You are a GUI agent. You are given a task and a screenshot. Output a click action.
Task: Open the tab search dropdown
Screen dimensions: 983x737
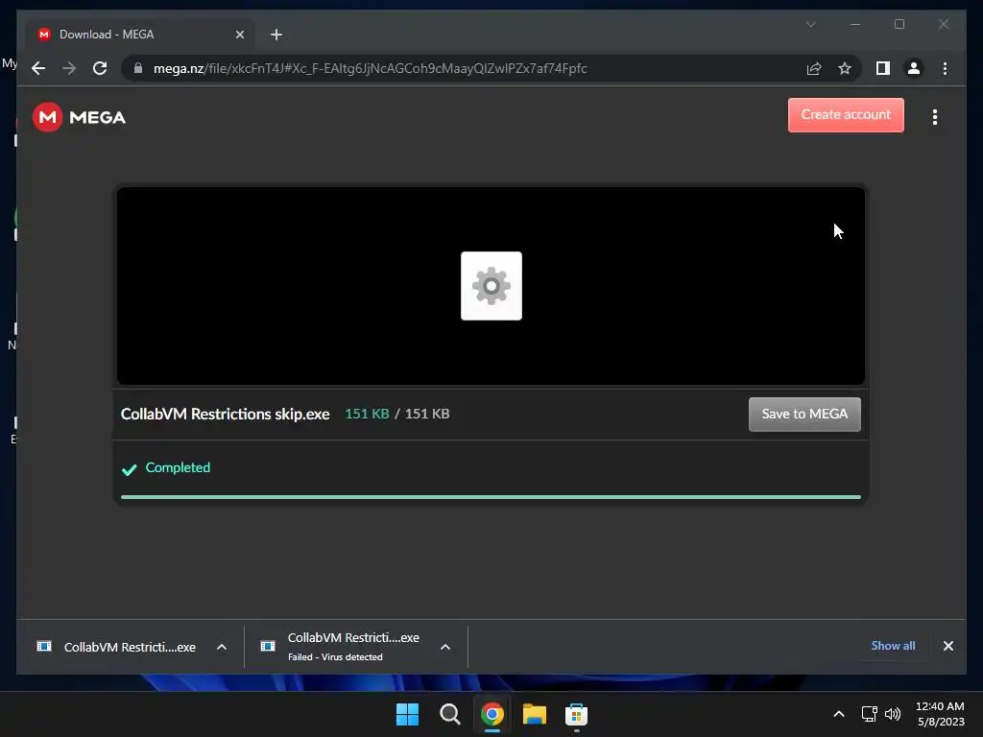click(x=810, y=24)
